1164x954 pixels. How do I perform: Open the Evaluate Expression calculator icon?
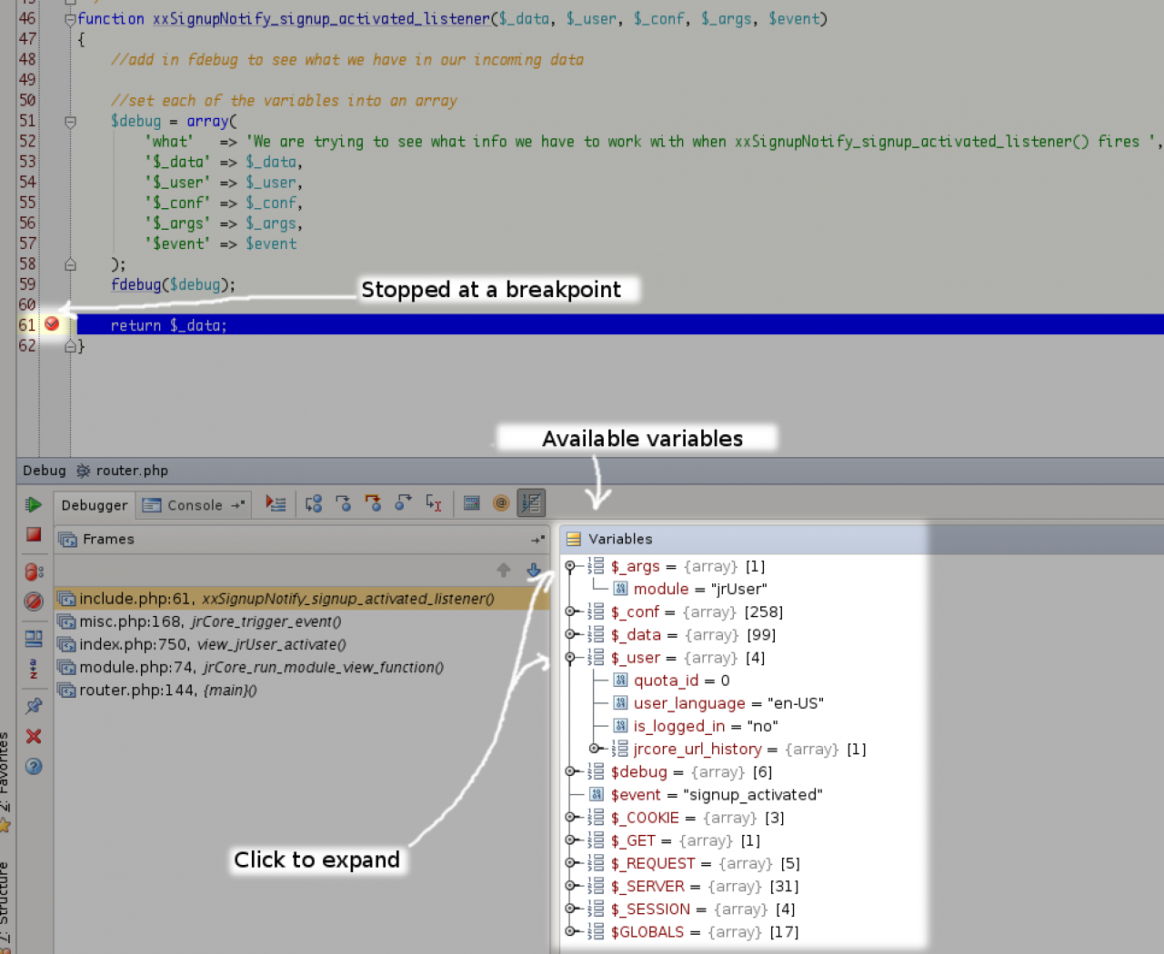471,503
